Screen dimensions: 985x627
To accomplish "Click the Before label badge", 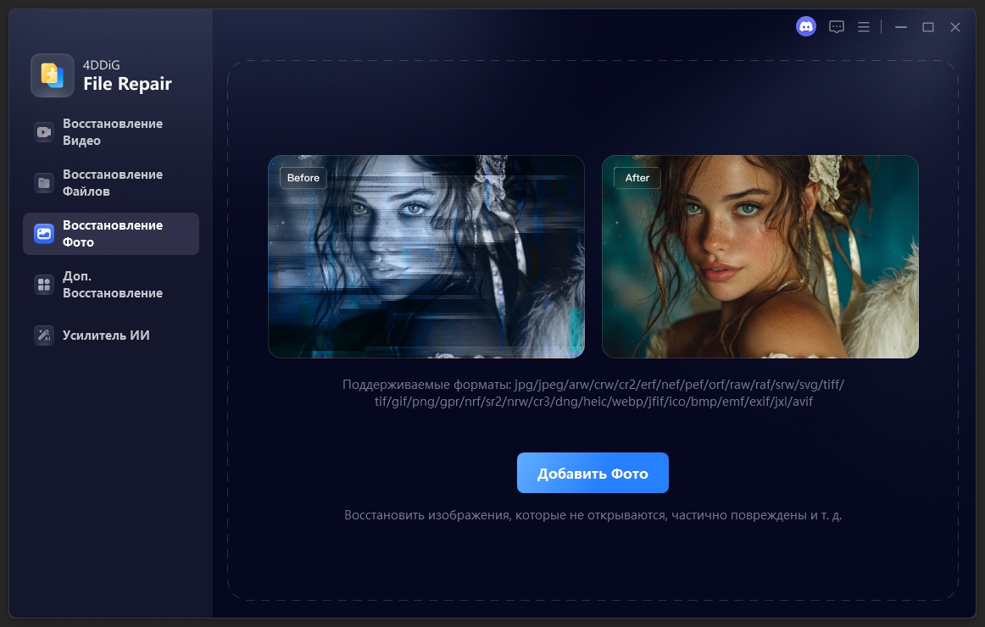I will (x=303, y=178).
